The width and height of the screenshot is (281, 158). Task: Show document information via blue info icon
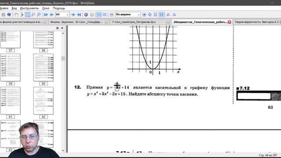[9, 14]
